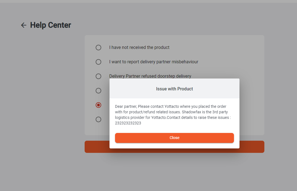Select radio button for "I have not received the product"

(98, 48)
